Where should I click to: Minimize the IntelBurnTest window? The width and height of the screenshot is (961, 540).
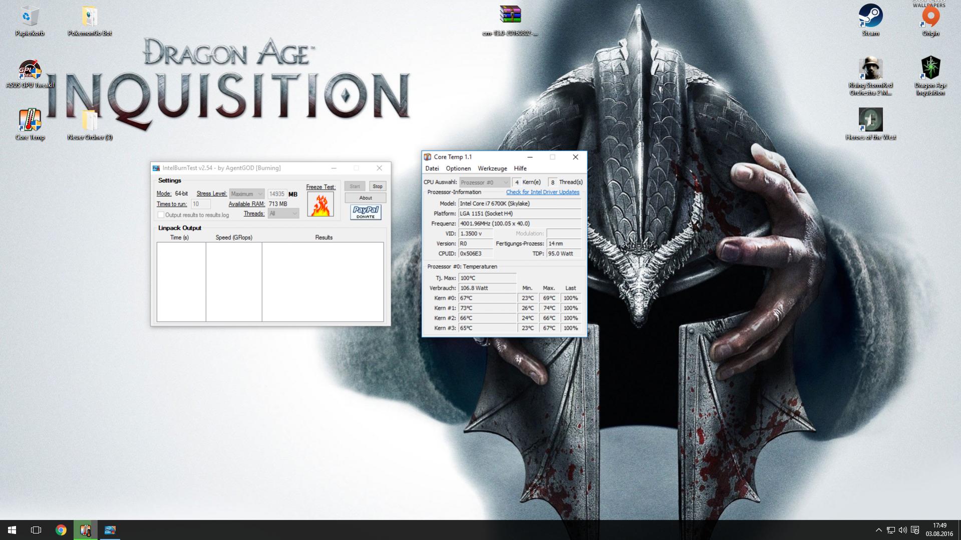334,168
